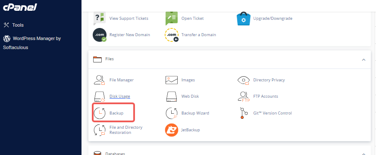Open File Manager link
Viewport: 376px width, 155px height.
[122, 80]
